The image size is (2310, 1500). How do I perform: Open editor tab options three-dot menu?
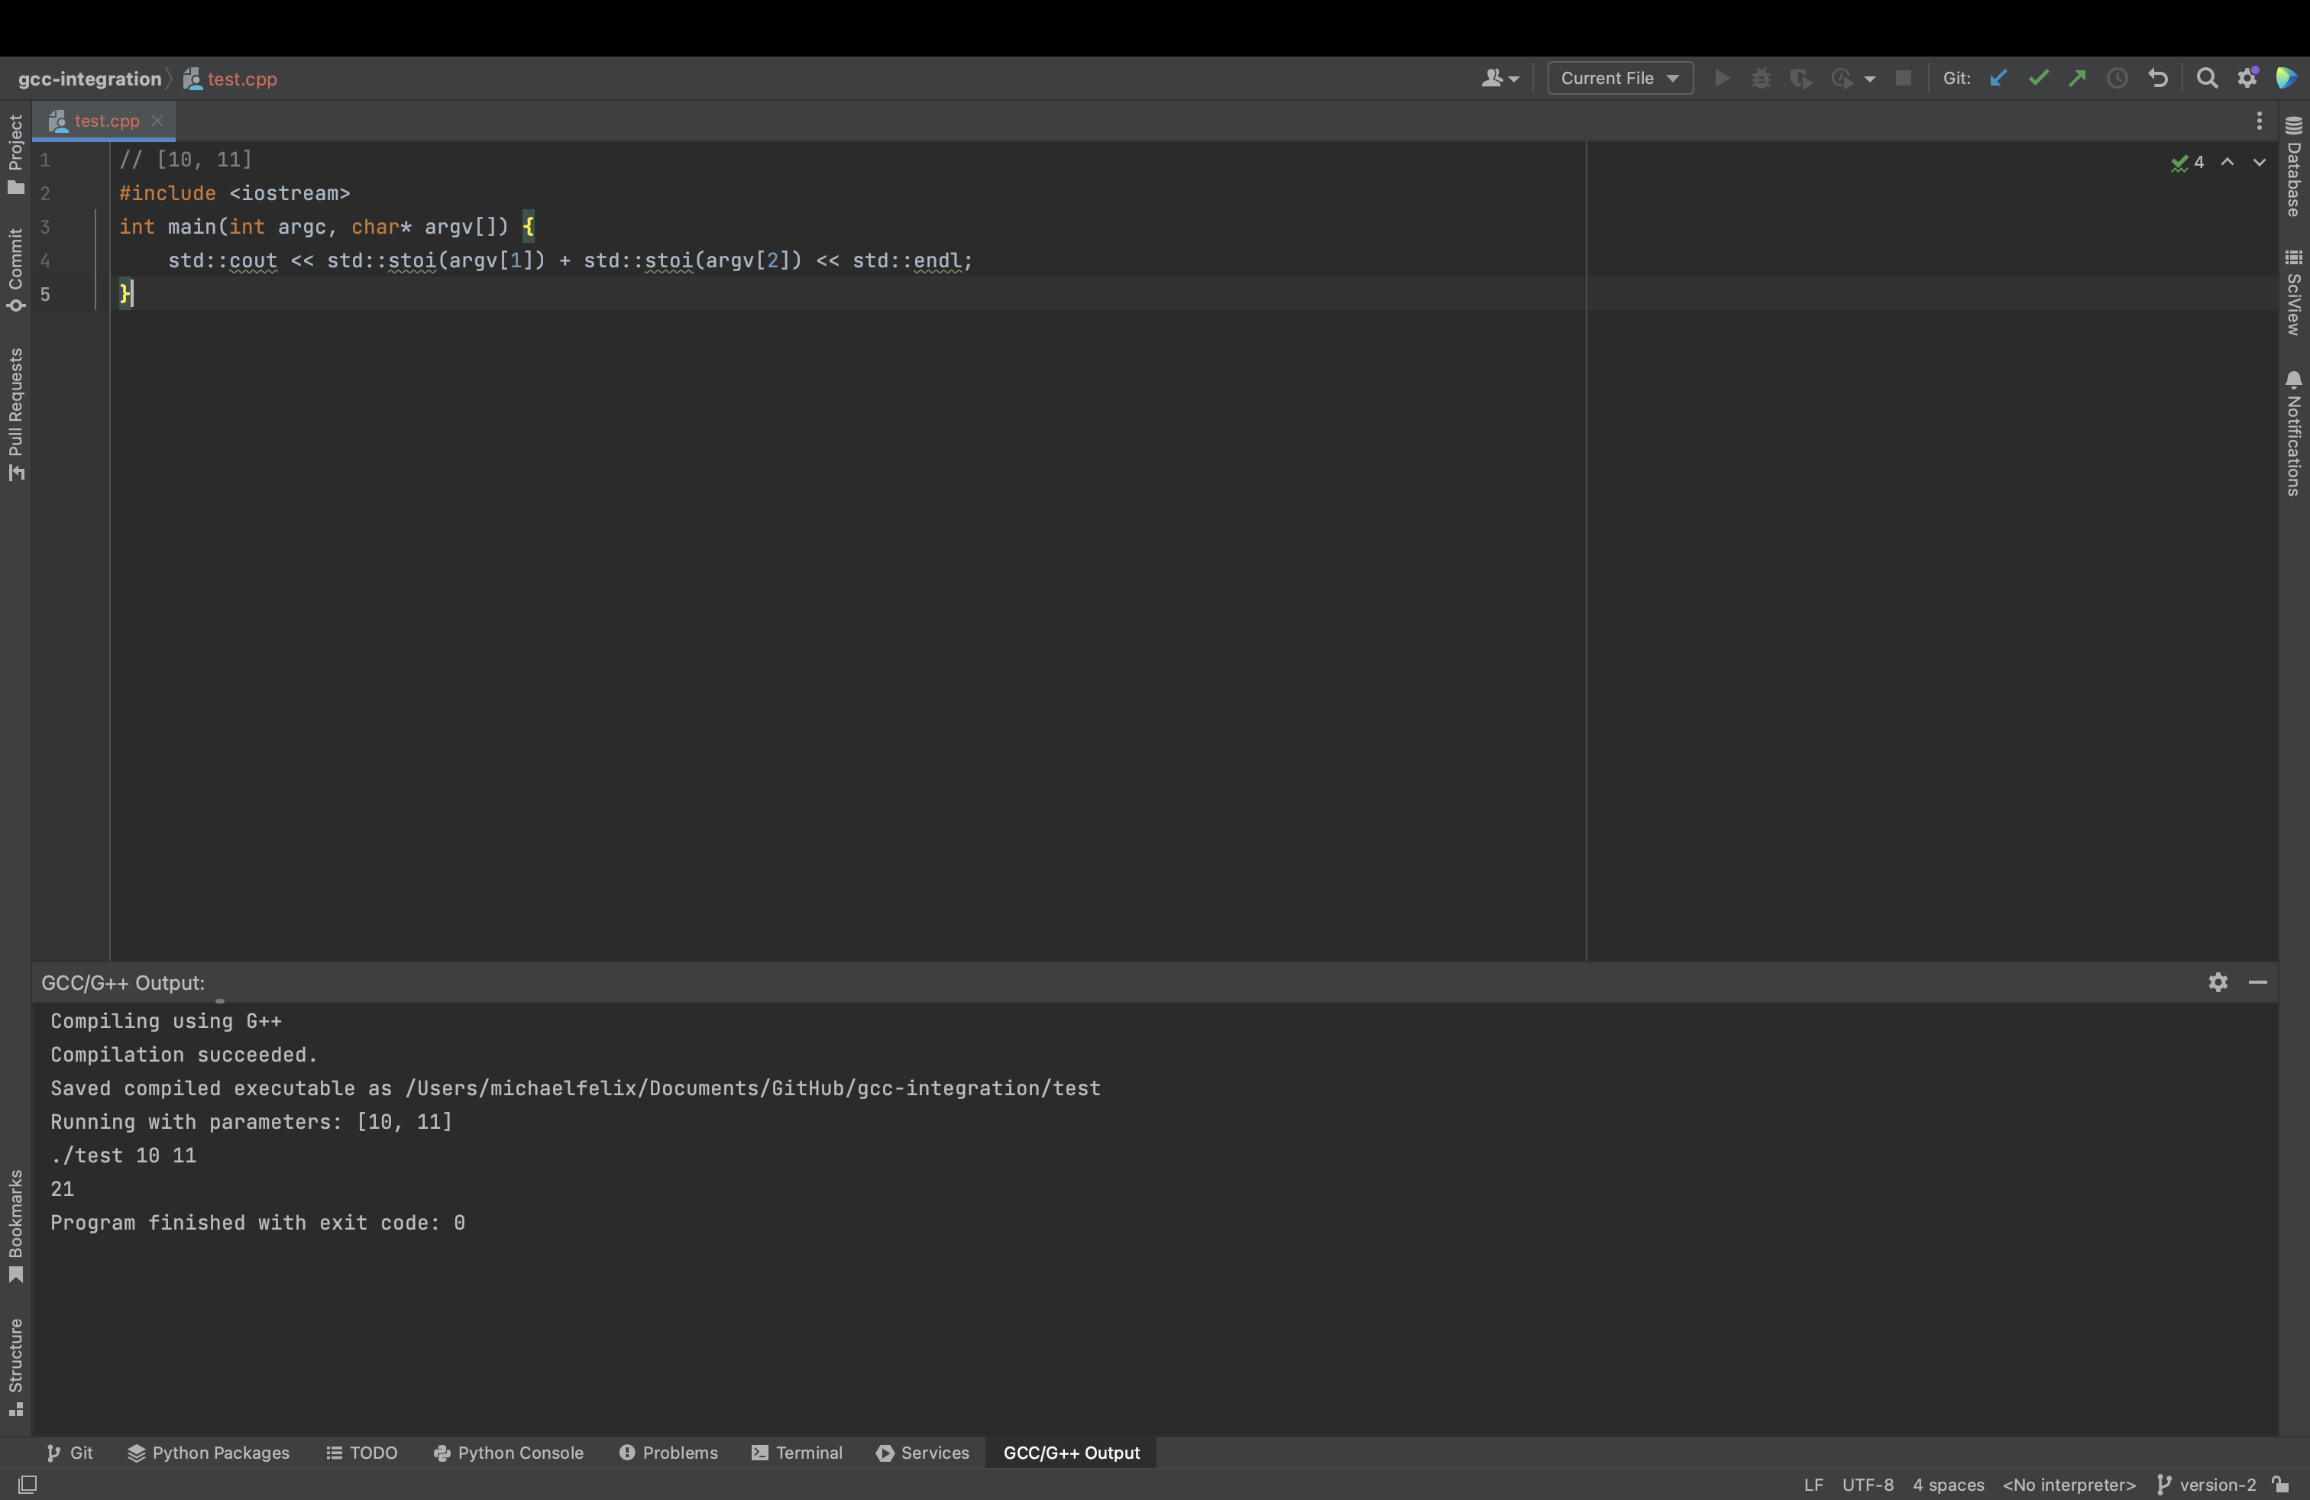click(2260, 121)
